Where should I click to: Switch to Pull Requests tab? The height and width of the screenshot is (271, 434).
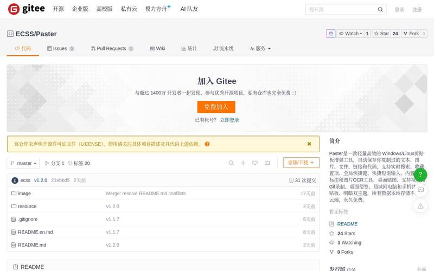pos(112,48)
